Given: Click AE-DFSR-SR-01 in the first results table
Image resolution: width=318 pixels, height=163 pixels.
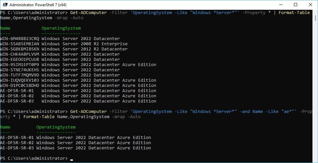Looking at the screenshot, I should (17, 91).
